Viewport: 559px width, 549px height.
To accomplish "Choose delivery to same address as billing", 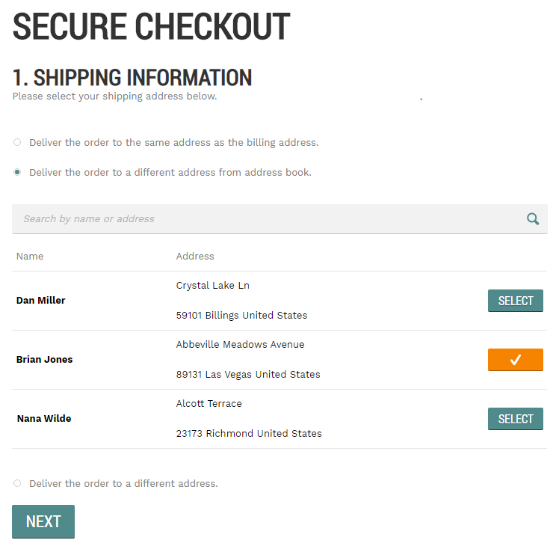I will [17, 142].
